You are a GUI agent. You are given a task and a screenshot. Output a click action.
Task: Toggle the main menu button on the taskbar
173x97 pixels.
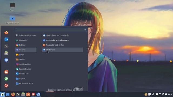2,94
